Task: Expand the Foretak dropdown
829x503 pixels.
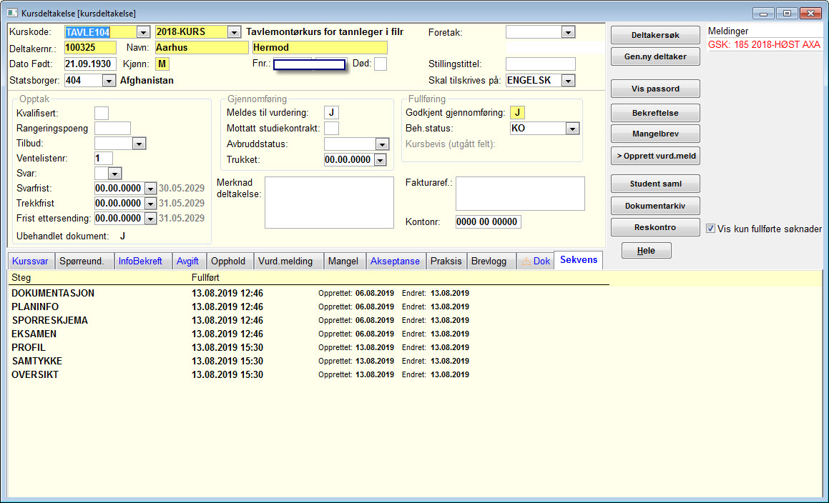Action: point(568,32)
